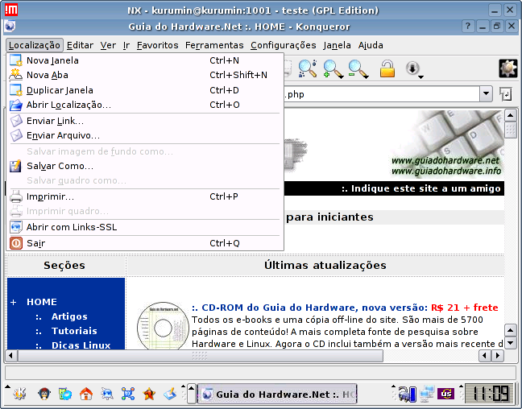Click the penguin icon in taskbar
The width and height of the screenshot is (522, 409).
coord(44,394)
